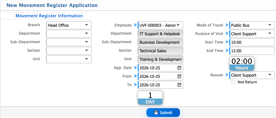Image resolution: width=276 pixels, height=118 pixels.
Task: Expand the left Unit dropdown
Action: [69, 59]
